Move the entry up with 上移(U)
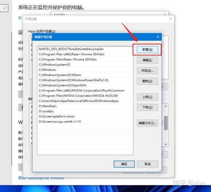 (x=147, y=97)
